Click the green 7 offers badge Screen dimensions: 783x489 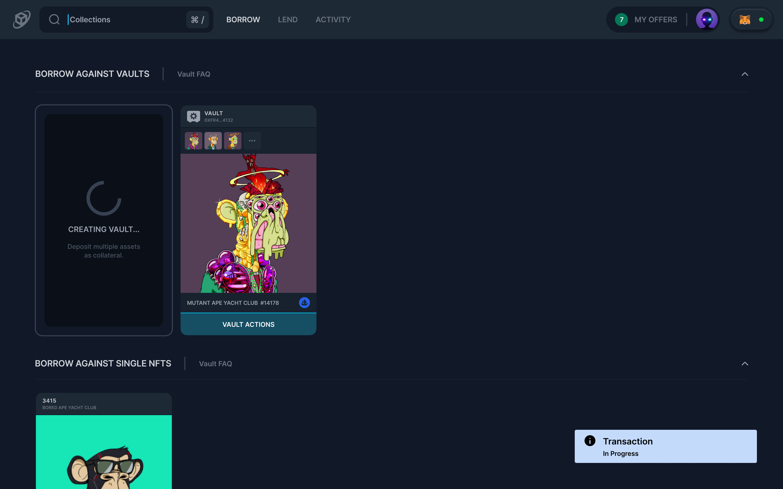coord(621,20)
